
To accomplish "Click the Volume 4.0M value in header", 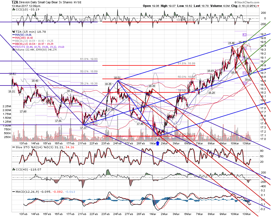I will pyautogui.click(x=220, y=6).
